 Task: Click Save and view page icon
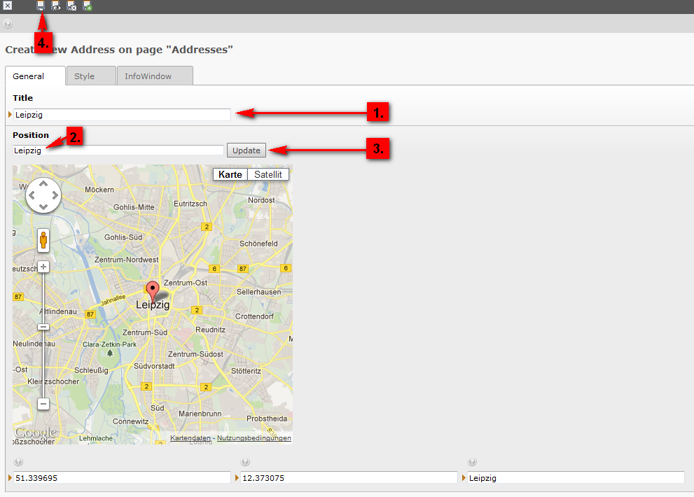click(56, 6)
